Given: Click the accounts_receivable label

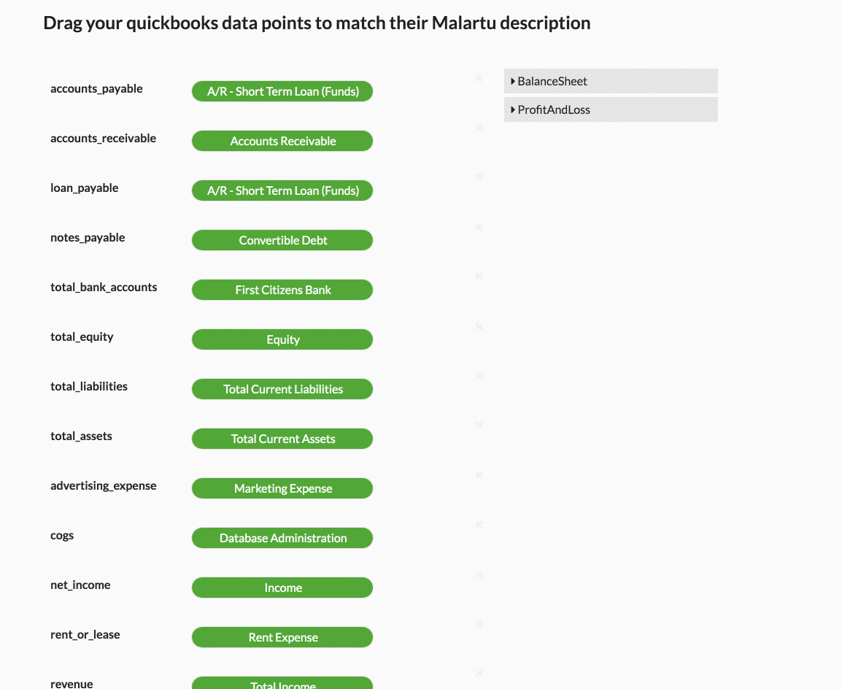Looking at the screenshot, I should coord(103,138).
